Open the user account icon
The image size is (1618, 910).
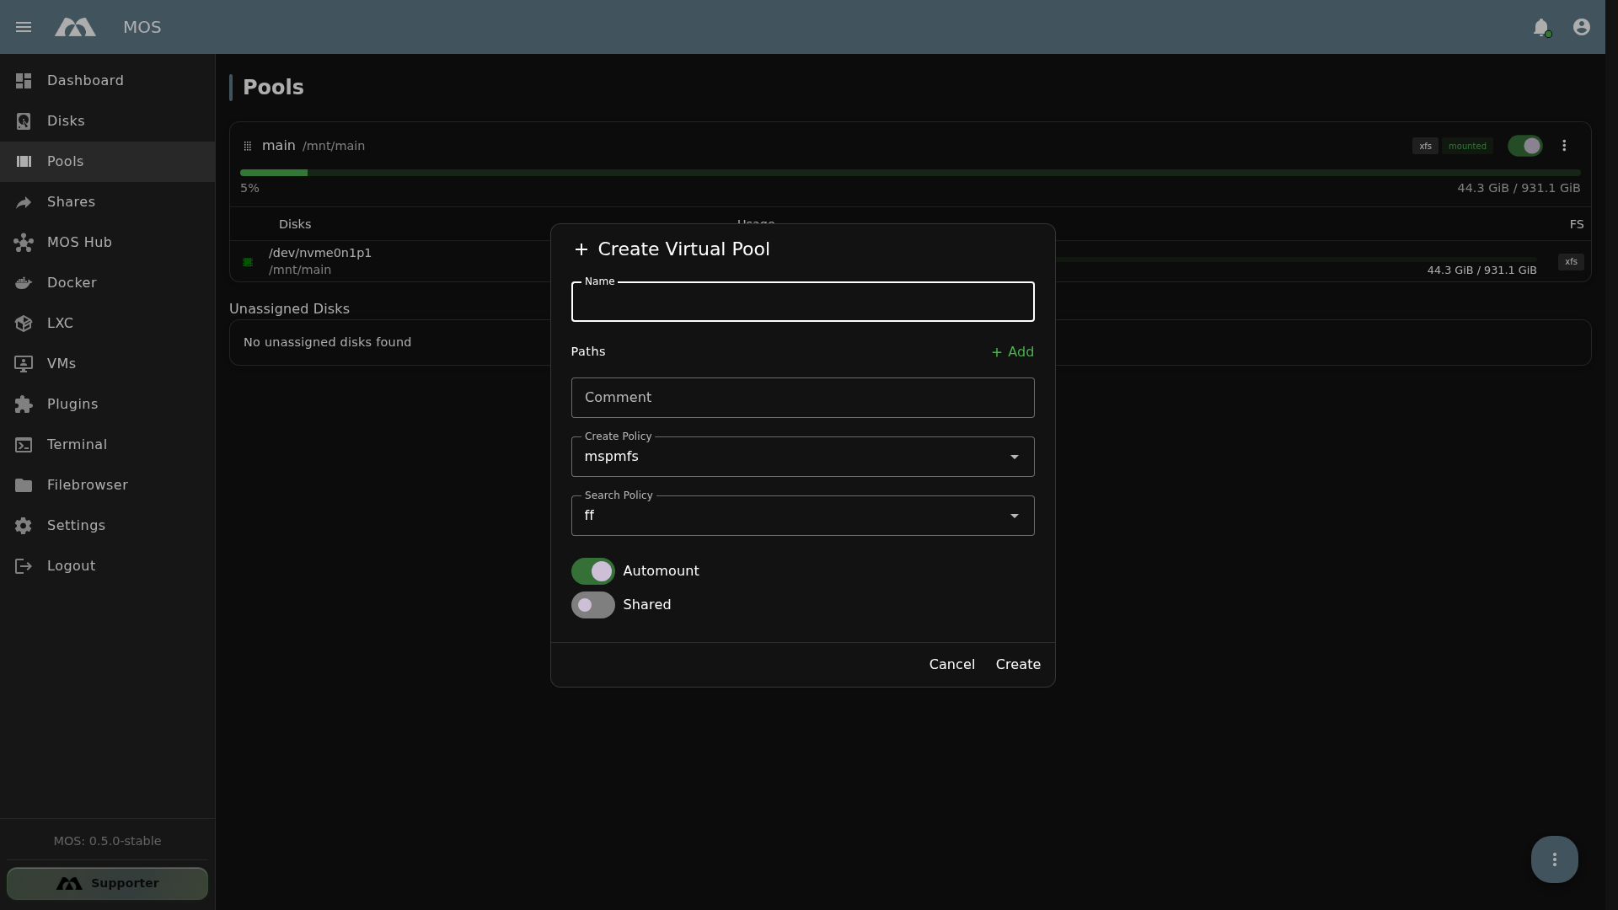tap(1582, 27)
